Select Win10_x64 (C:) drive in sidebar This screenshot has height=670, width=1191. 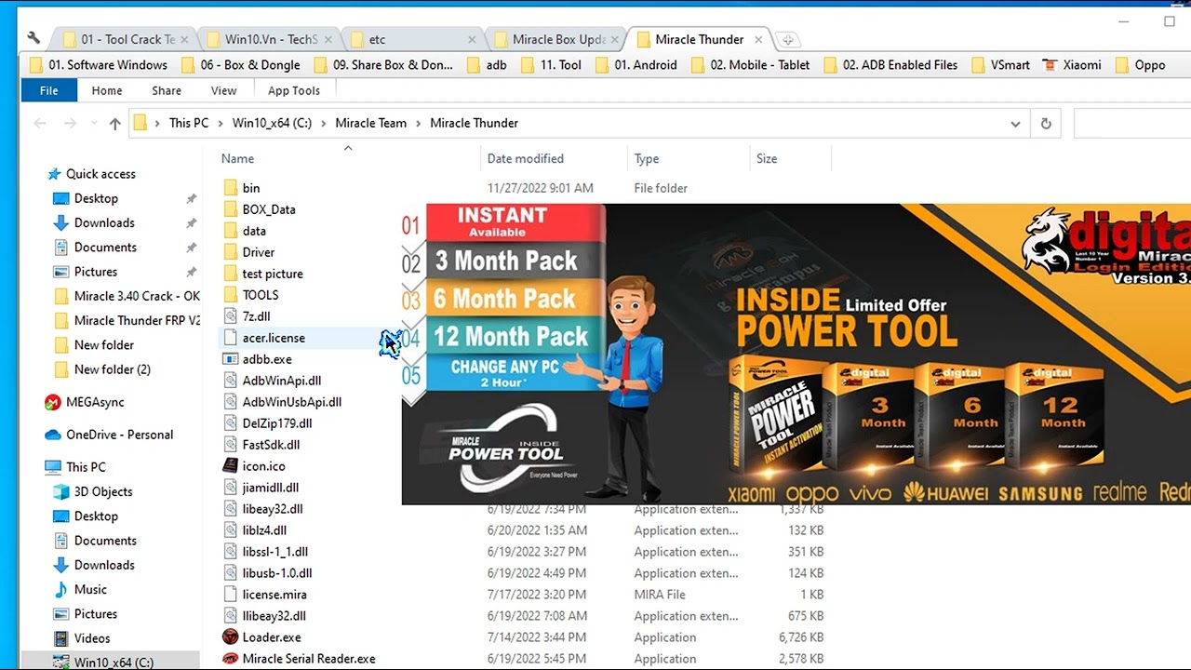tap(114, 663)
